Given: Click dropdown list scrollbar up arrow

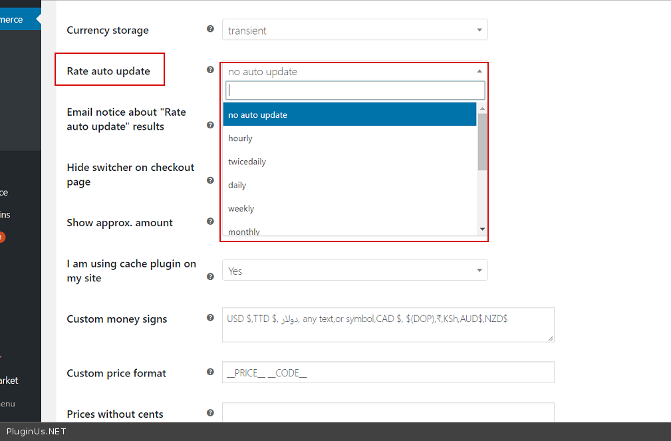Looking at the screenshot, I should tap(482, 108).
